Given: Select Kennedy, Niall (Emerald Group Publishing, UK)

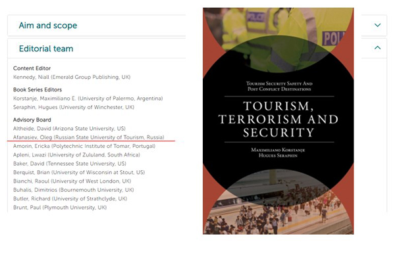Looking at the screenshot, I should click(72, 77).
